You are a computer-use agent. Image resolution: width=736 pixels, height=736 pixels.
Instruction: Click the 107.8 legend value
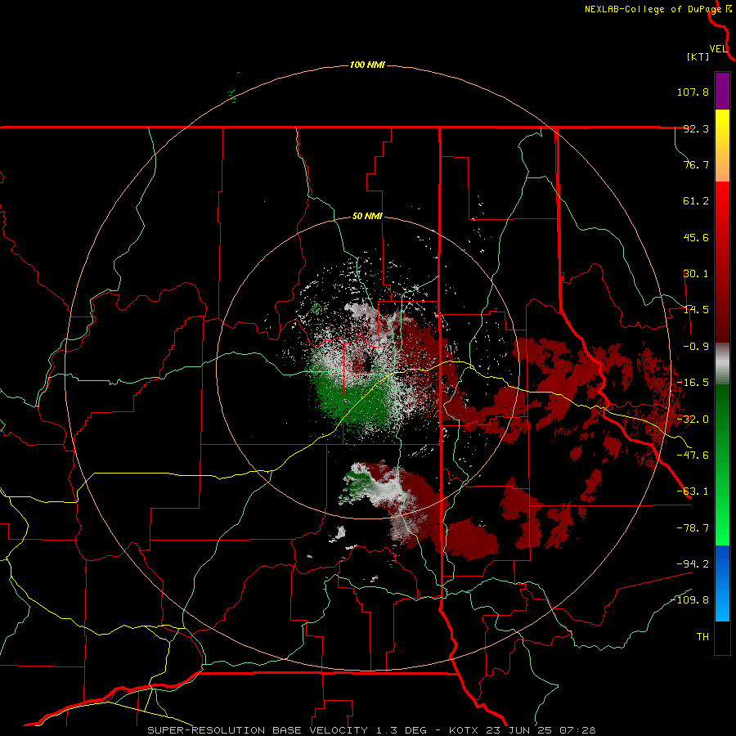coord(693,92)
